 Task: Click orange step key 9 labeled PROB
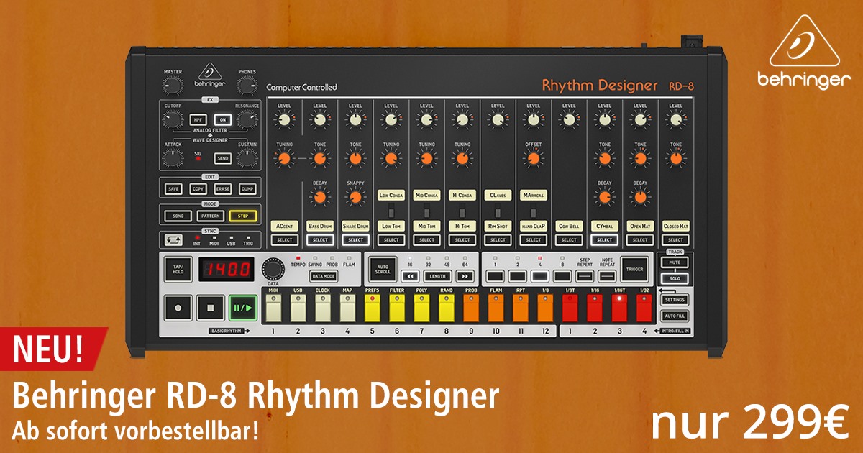point(471,308)
